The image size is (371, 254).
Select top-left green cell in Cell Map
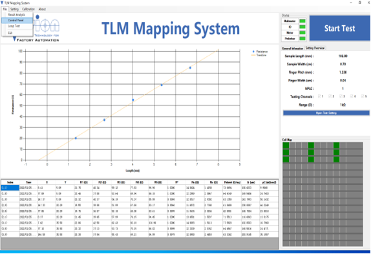click(x=286, y=145)
